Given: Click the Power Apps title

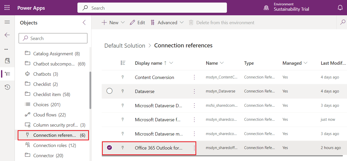Looking at the screenshot, I should 31,8.
